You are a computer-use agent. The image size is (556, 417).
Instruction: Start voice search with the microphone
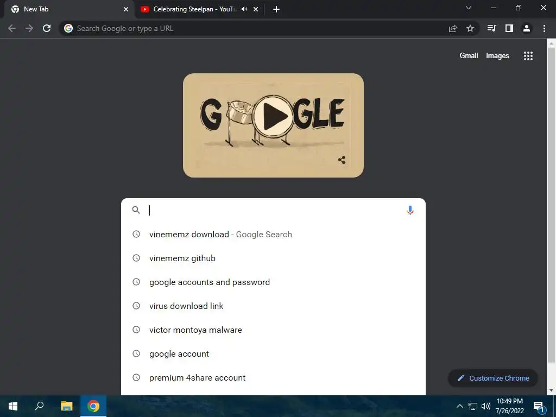pos(410,210)
